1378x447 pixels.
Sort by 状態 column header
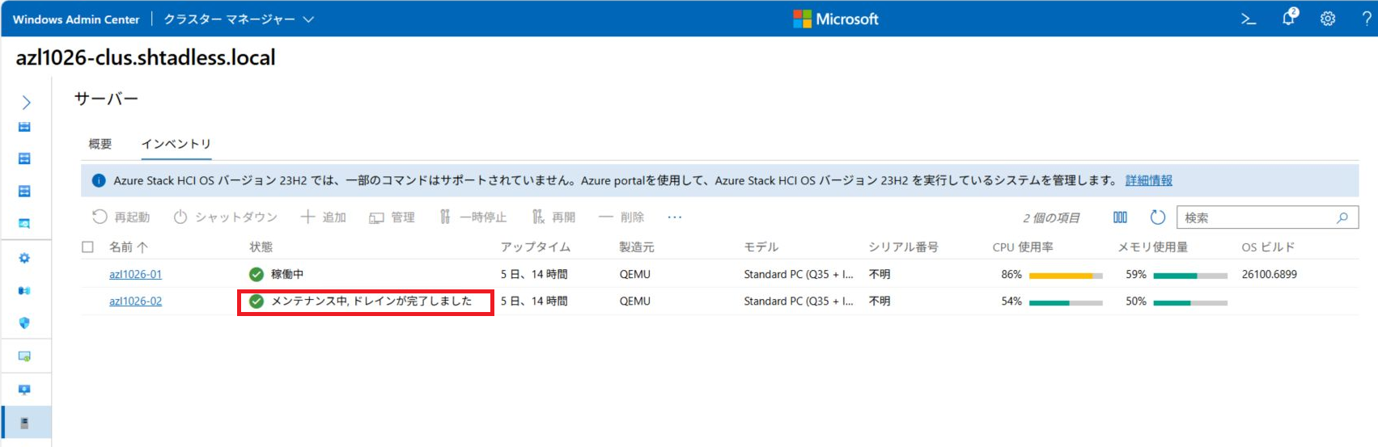(261, 247)
